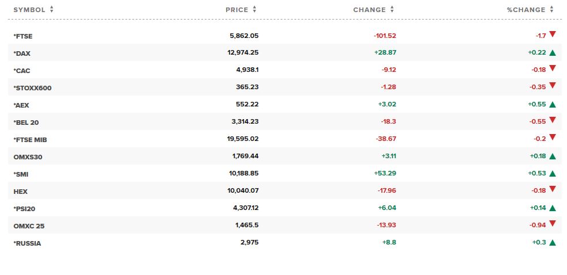Viewport: 567px width, 275px height.
Task: Select the price 5,862.05
Action: point(244,36)
